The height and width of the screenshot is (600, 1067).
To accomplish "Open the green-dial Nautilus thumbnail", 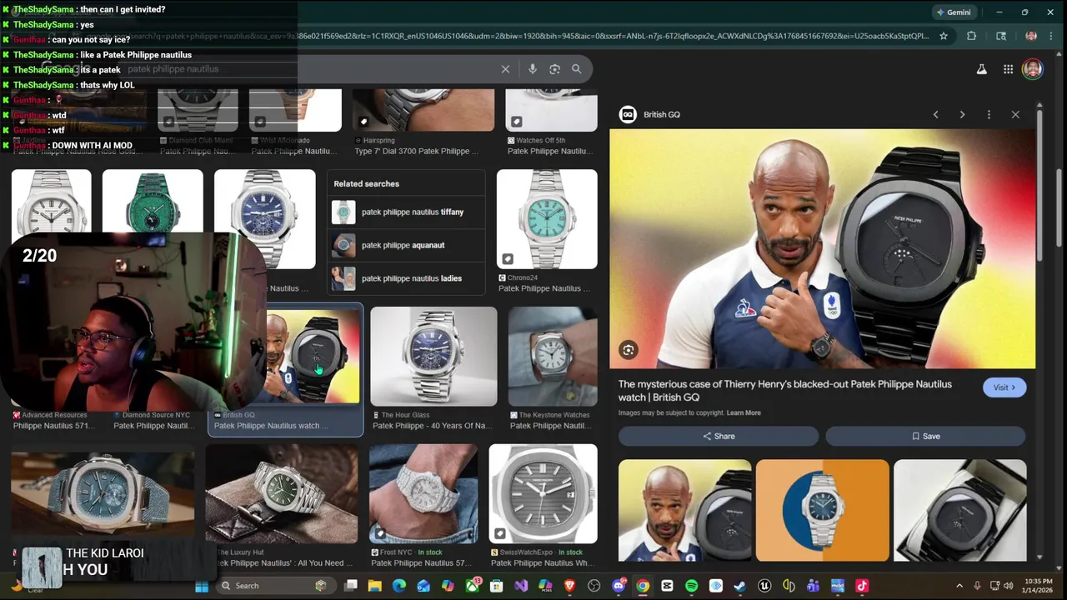I will 153,202.
